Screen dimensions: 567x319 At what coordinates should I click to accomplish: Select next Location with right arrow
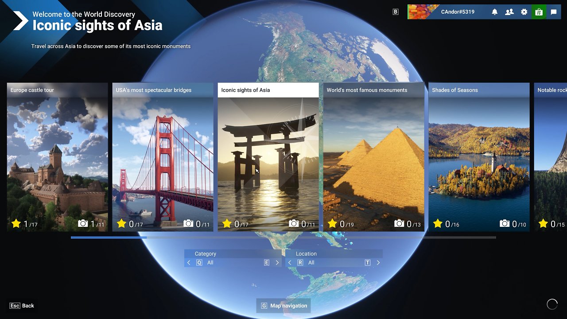click(378, 263)
